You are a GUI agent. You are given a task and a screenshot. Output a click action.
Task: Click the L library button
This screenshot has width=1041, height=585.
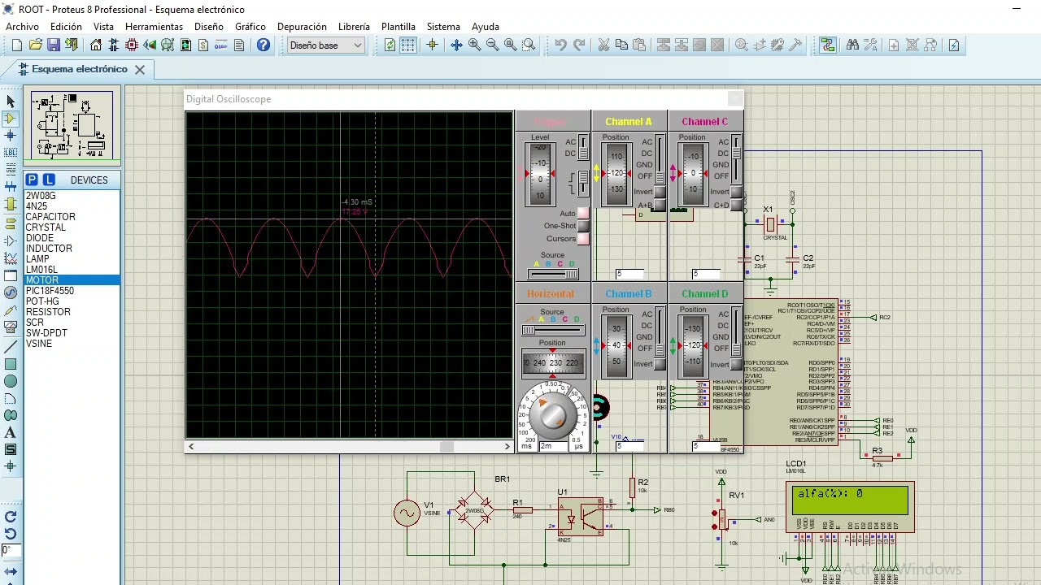49,180
